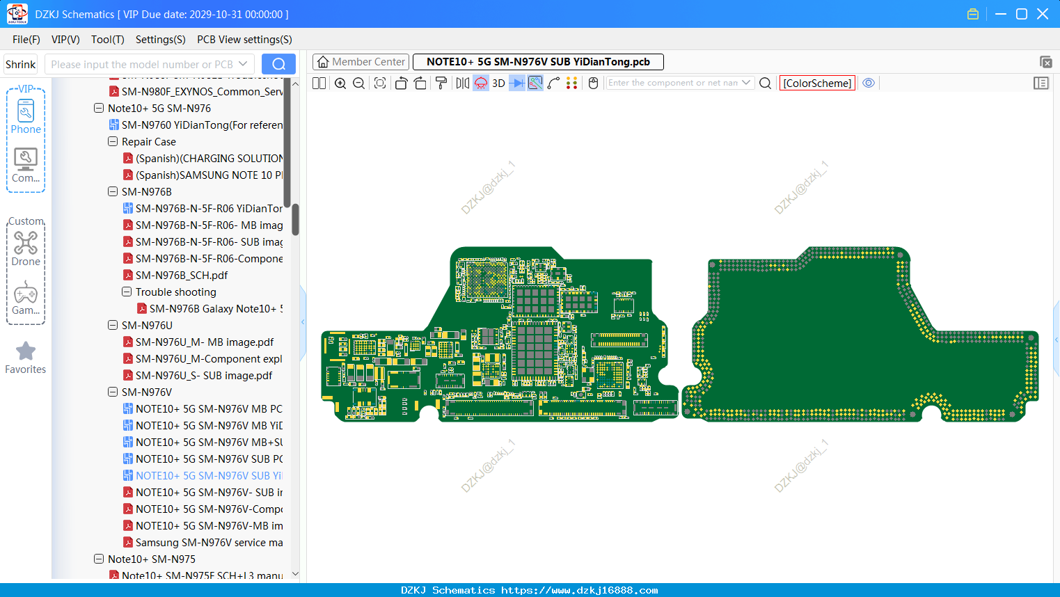
Task: Click the fit-to-screen icon
Action: 380,83
